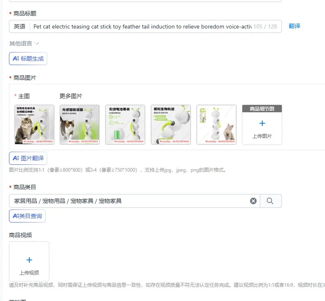Click the 上传视频 upload label
This screenshot has height=301, width=325.
coord(29,273)
